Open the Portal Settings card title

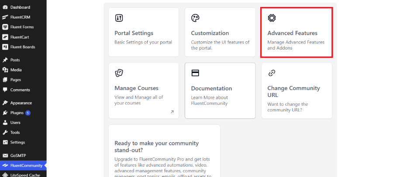click(x=134, y=33)
